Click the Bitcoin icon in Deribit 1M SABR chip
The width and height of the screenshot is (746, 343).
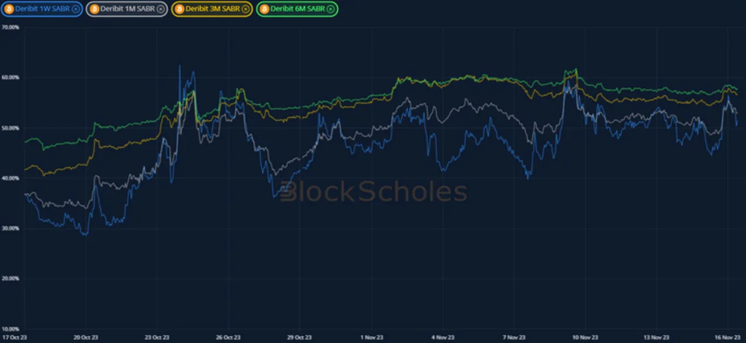(x=94, y=9)
